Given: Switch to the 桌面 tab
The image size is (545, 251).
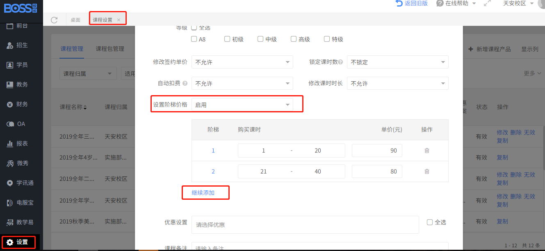Looking at the screenshot, I should coord(75,20).
